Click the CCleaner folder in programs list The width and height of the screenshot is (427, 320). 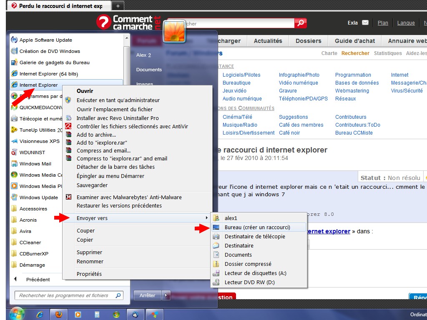click(x=30, y=242)
